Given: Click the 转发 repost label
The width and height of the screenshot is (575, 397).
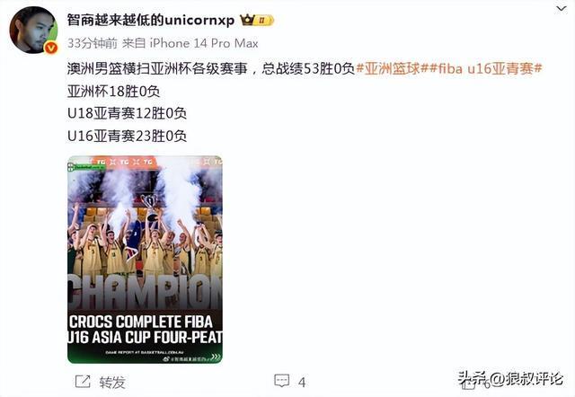Looking at the screenshot, I should click(x=112, y=383).
